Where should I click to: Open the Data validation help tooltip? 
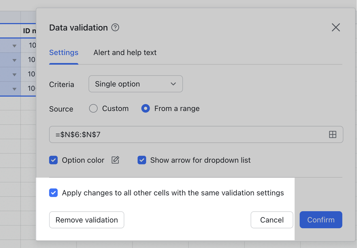[115, 27]
